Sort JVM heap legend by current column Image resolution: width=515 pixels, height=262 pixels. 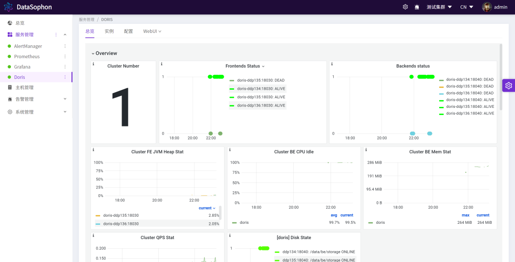pos(207,208)
